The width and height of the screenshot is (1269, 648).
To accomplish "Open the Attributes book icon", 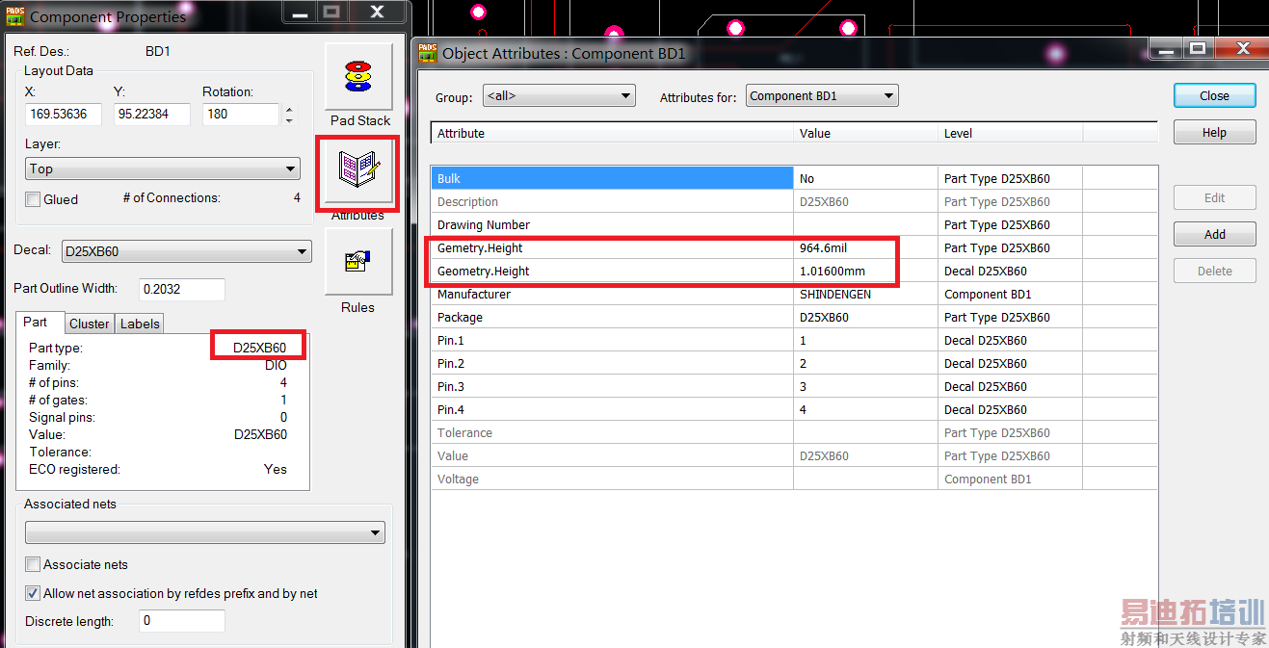I will [358, 169].
